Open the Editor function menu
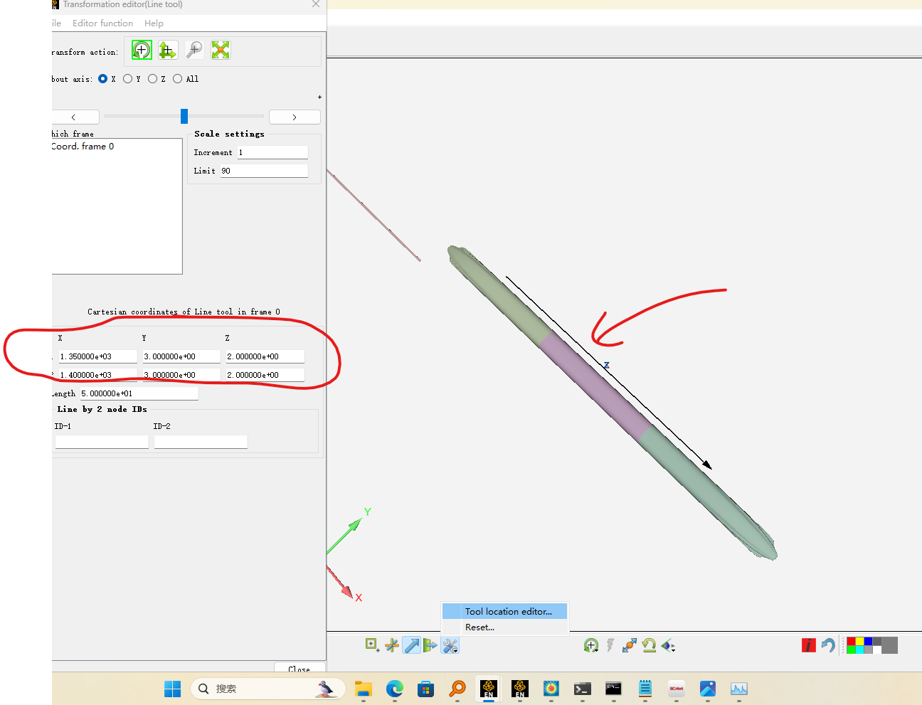Screen dimensions: 922x705 [x=102, y=23]
